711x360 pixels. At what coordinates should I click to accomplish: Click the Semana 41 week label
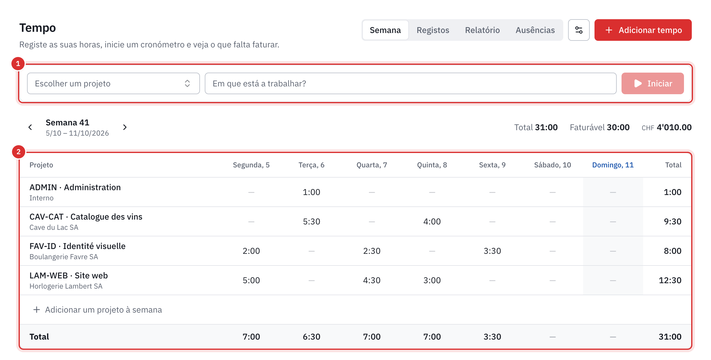(67, 122)
